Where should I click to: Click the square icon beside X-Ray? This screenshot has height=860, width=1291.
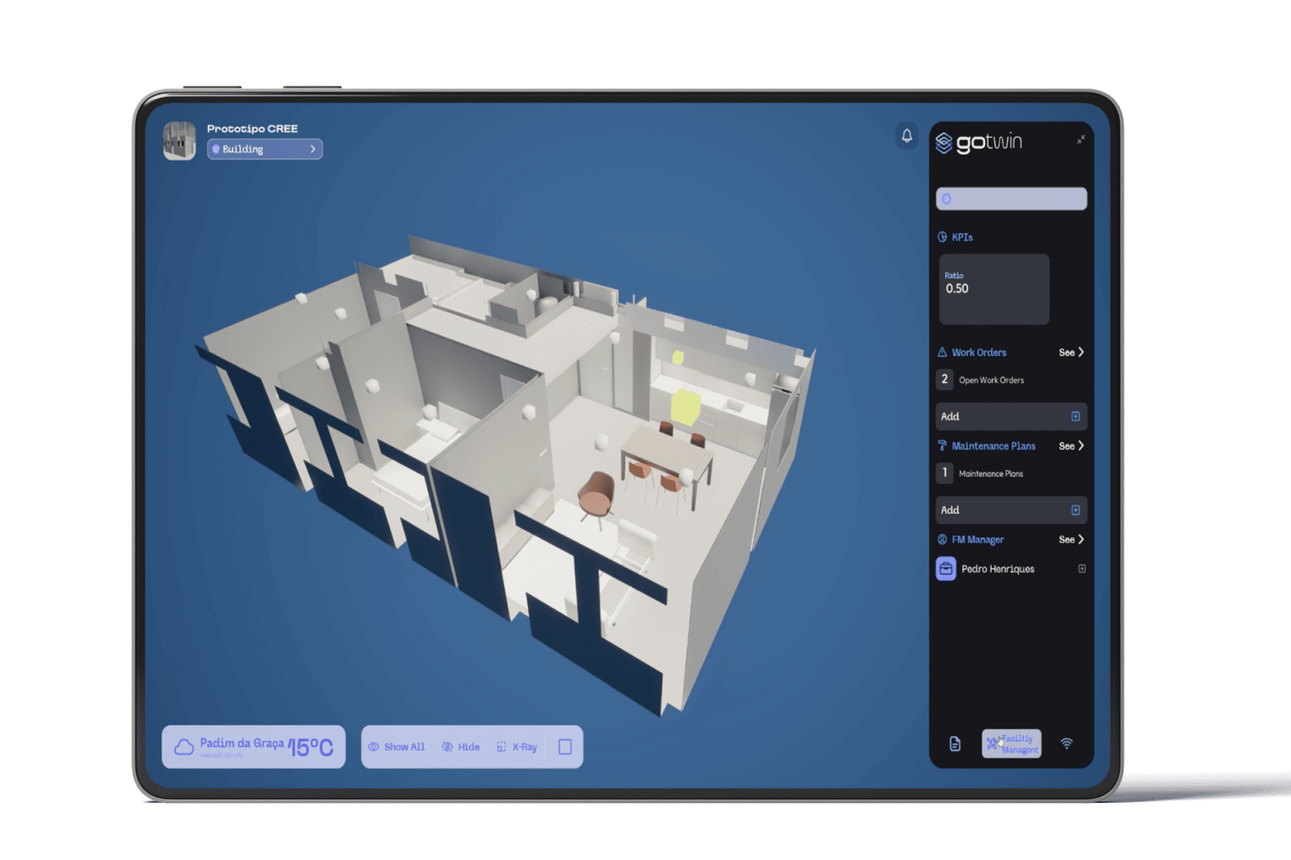click(x=565, y=747)
